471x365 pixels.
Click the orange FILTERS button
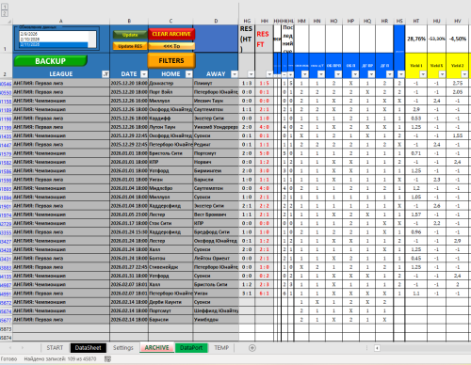pyautogui.click(x=171, y=60)
